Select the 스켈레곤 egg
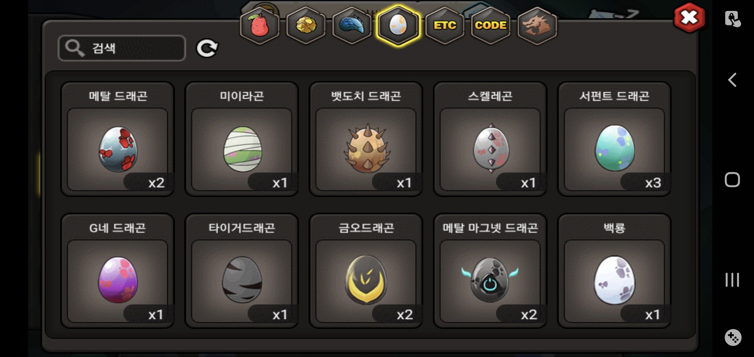 (490, 139)
